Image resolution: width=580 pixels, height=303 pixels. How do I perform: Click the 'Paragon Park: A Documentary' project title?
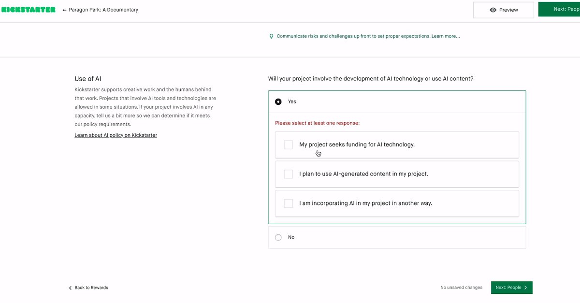(104, 10)
